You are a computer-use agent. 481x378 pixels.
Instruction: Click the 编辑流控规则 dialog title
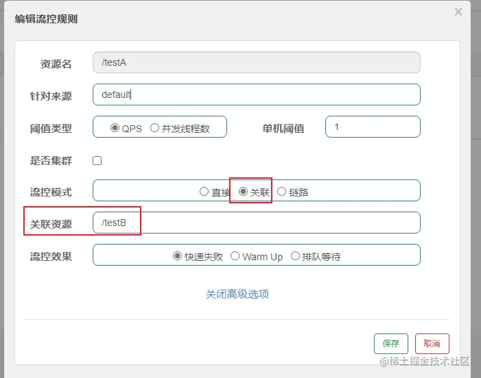pos(47,19)
